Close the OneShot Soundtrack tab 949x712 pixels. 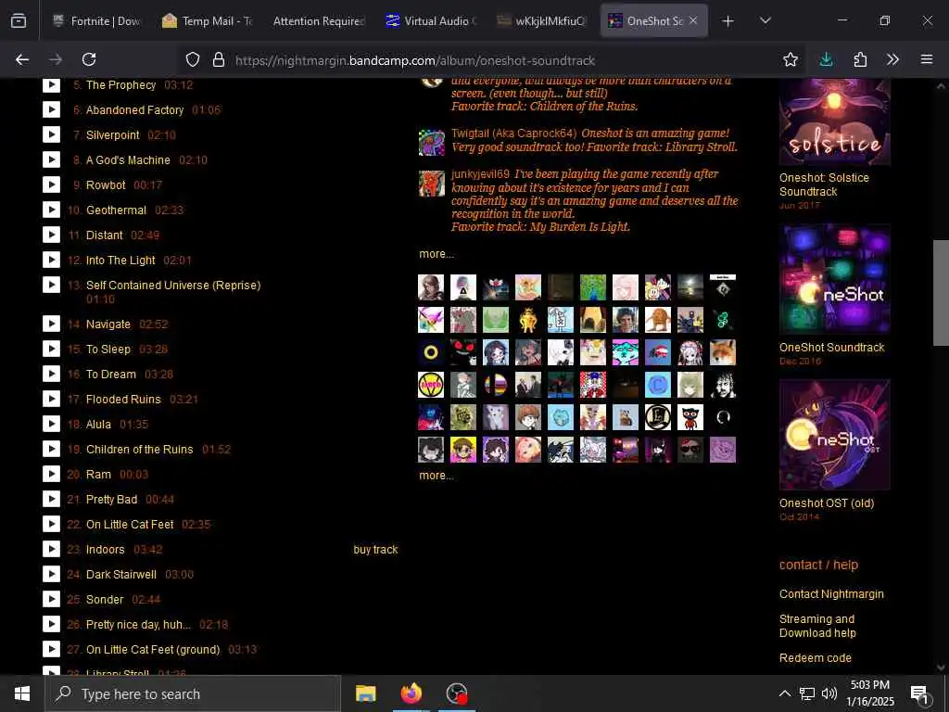693,20
